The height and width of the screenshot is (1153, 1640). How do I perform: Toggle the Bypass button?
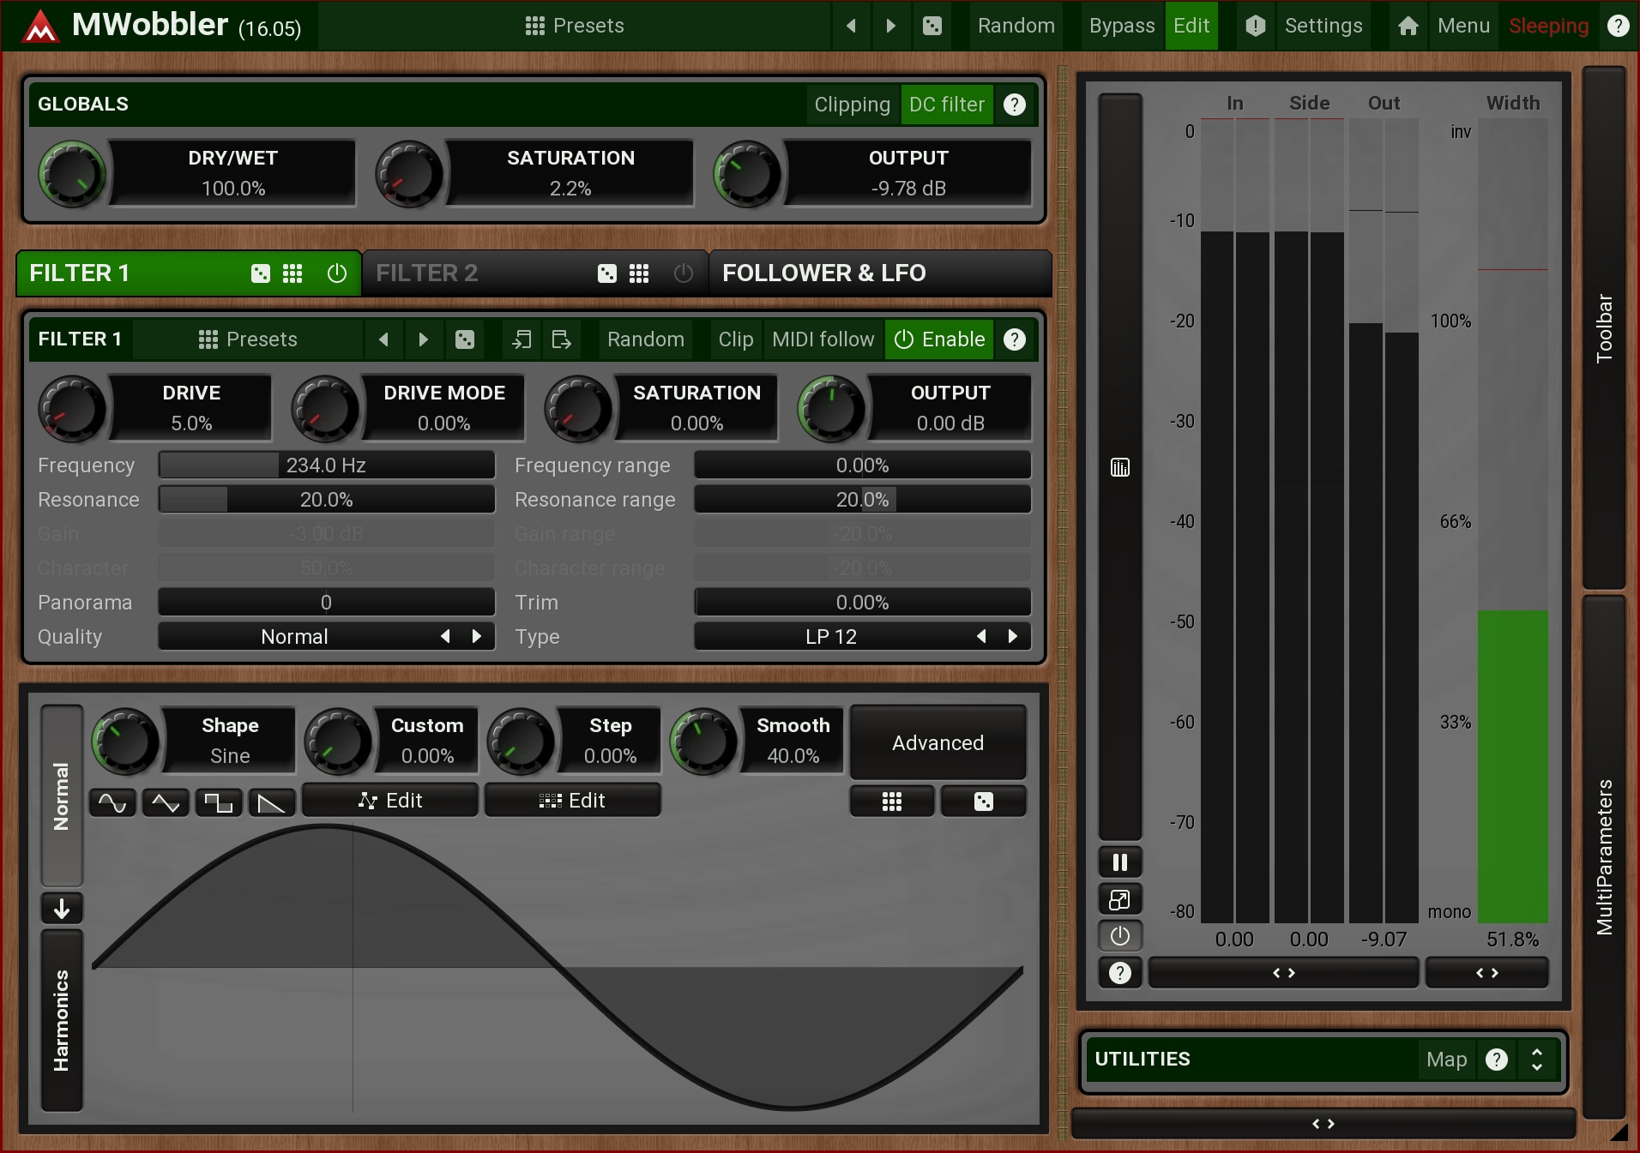click(1122, 26)
